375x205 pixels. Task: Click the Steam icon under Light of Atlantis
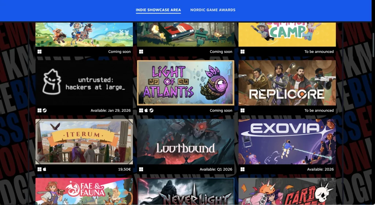click(151, 111)
